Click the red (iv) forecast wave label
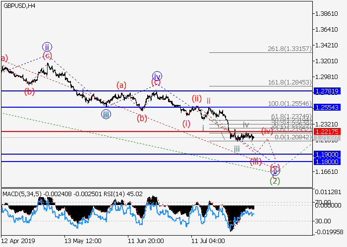347x247 pixels. pos(268,131)
